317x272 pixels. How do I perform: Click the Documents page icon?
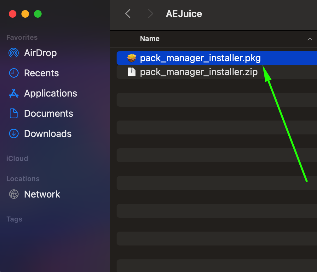coord(14,113)
